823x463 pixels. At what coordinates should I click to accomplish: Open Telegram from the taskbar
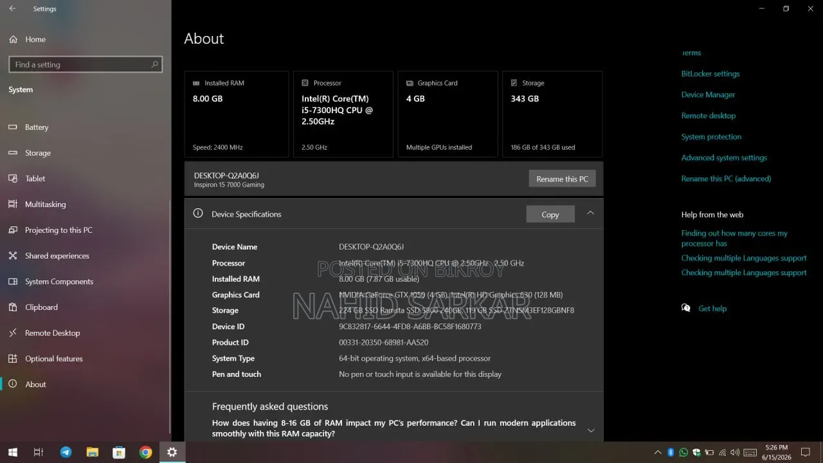tap(66, 452)
